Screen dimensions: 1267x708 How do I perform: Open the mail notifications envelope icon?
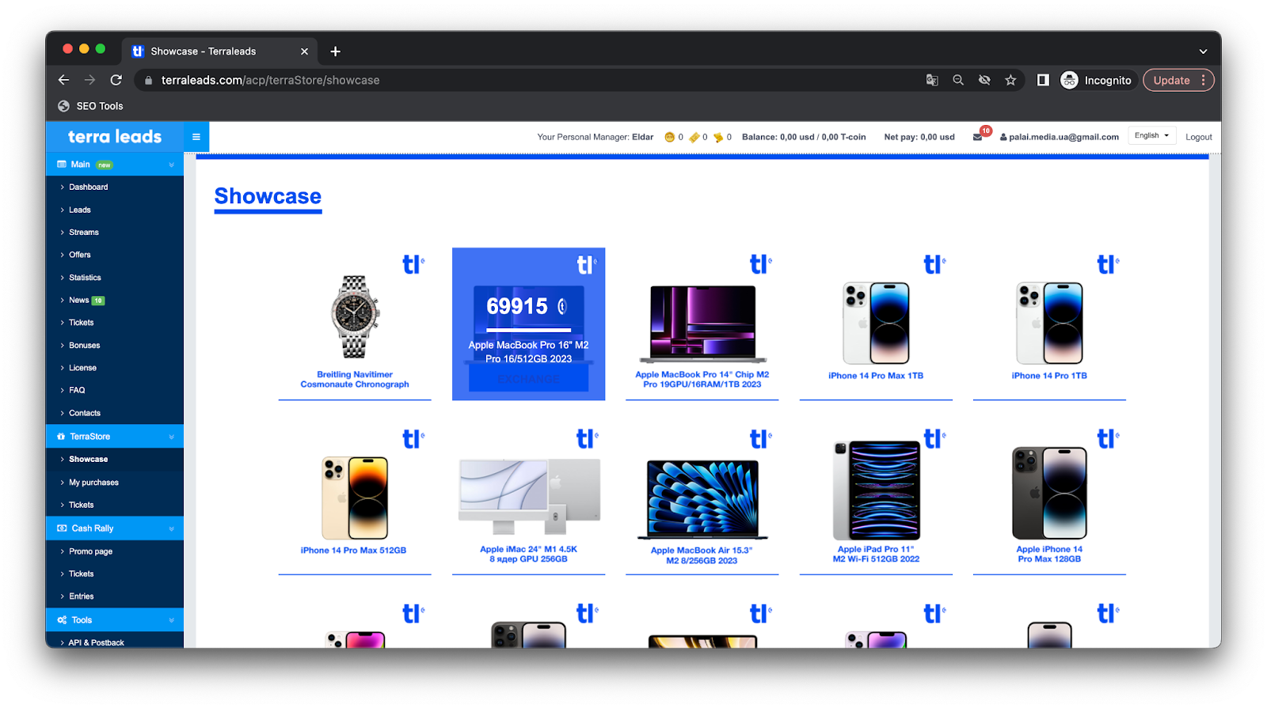tap(978, 137)
